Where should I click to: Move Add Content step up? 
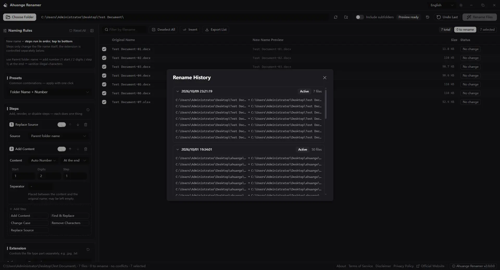click(x=70, y=149)
